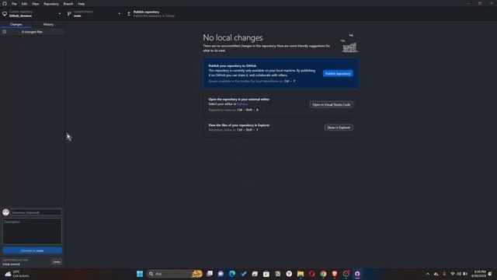Click the notification icon beside the clock
This screenshot has width=497, height=280.
point(490,274)
